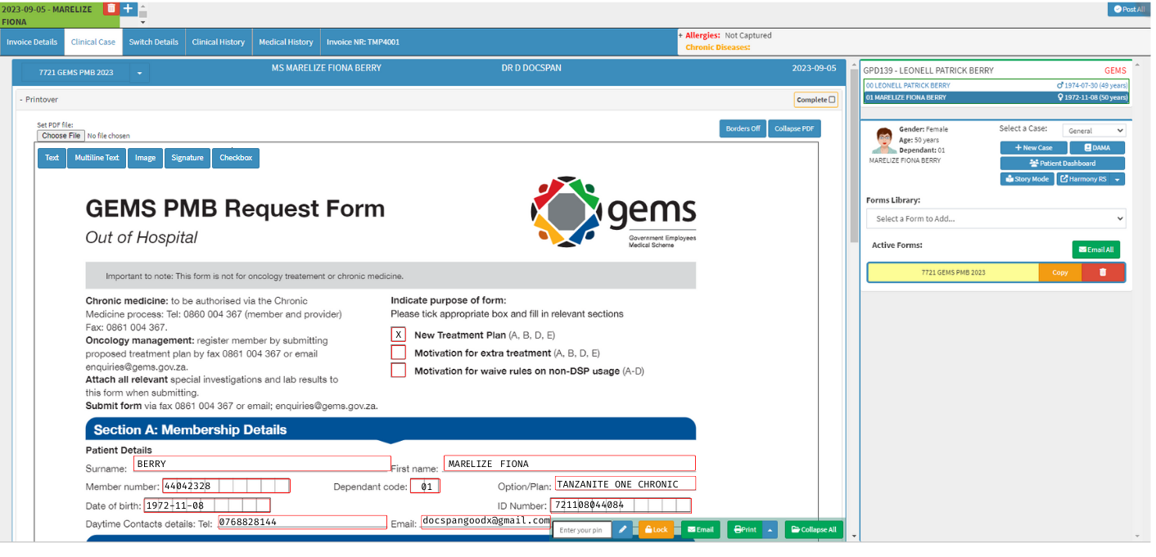Image resolution: width=1156 pixels, height=557 pixels.
Task: Launch Story Mode
Action: coord(1027,179)
